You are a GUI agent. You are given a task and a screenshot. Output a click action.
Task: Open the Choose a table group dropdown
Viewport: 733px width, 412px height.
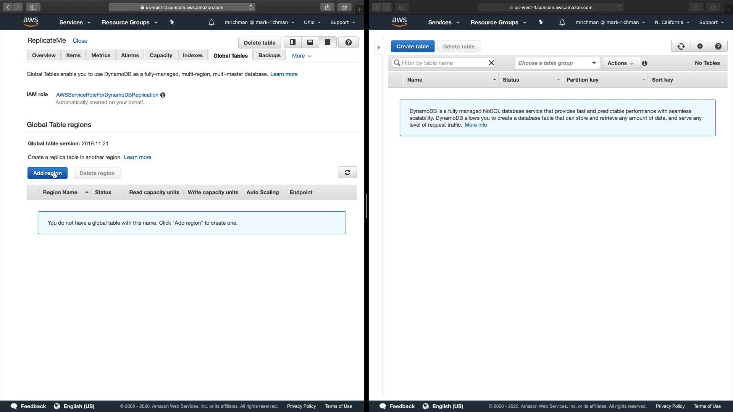(557, 63)
